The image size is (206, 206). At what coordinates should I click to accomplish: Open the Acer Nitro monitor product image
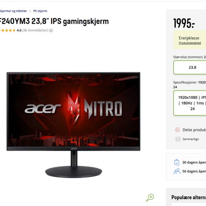point(73,125)
